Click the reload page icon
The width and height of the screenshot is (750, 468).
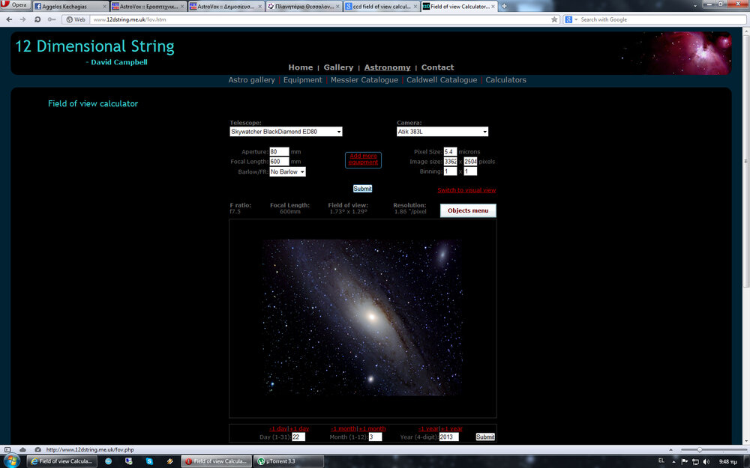point(36,19)
